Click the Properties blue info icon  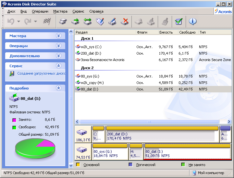[x=193, y=22]
